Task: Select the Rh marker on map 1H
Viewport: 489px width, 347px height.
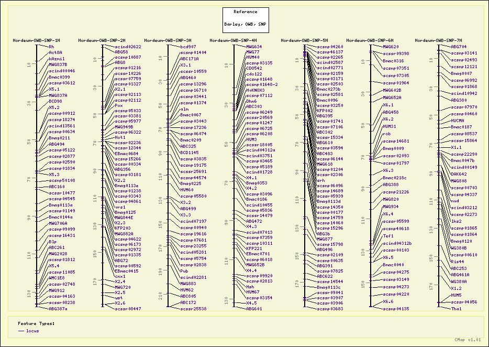Action: click(x=51, y=46)
